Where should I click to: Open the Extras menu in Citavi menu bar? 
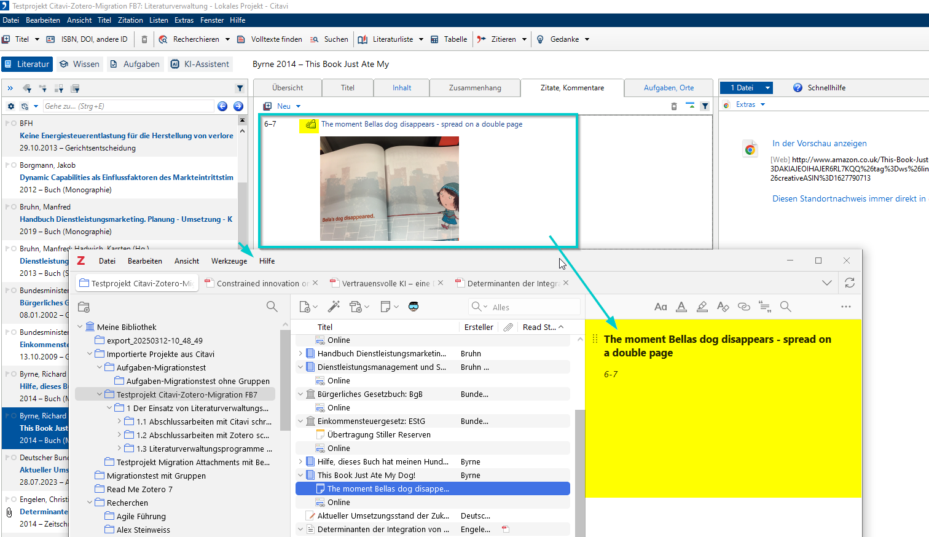(184, 20)
